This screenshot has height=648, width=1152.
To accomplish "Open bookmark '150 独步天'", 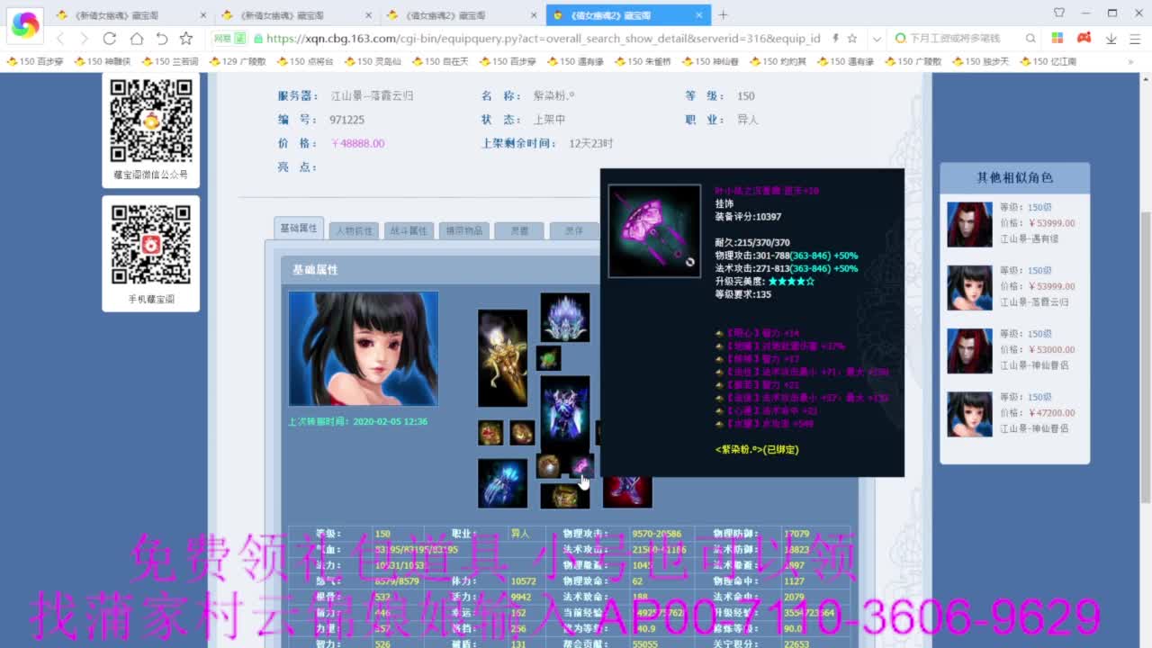I will click(979, 61).
